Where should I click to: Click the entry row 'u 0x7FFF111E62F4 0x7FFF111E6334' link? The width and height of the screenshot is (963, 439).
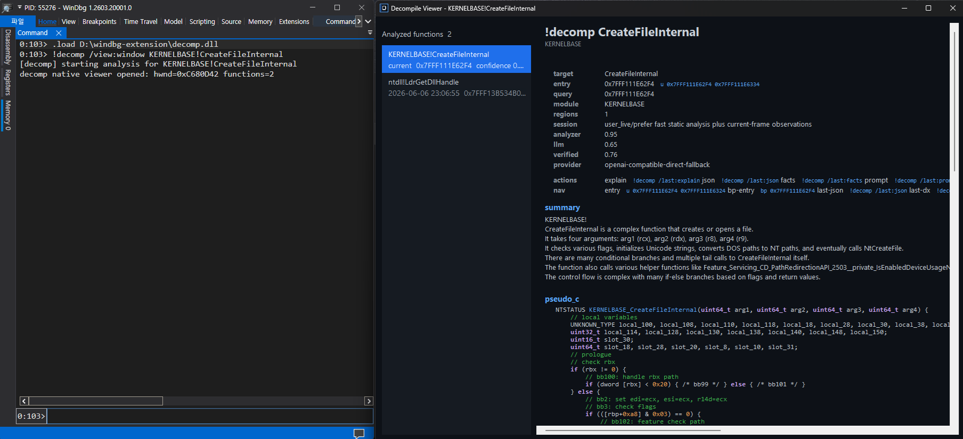point(710,84)
